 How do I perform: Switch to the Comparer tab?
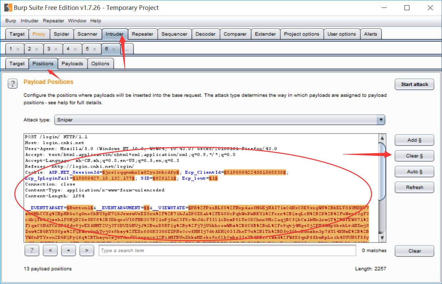pos(235,34)
